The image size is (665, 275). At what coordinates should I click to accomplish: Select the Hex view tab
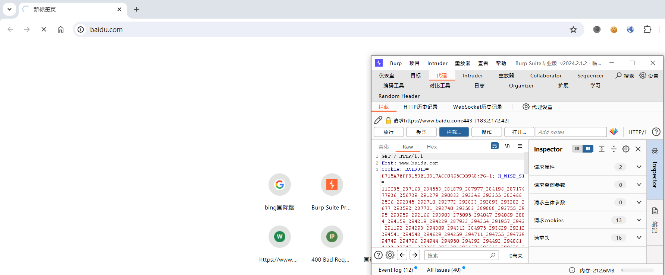point(432,147)
